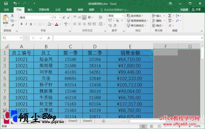Open the File tab
Viewport: 205px width, 129px height.
pyautogui.click(x=6, y=10)
